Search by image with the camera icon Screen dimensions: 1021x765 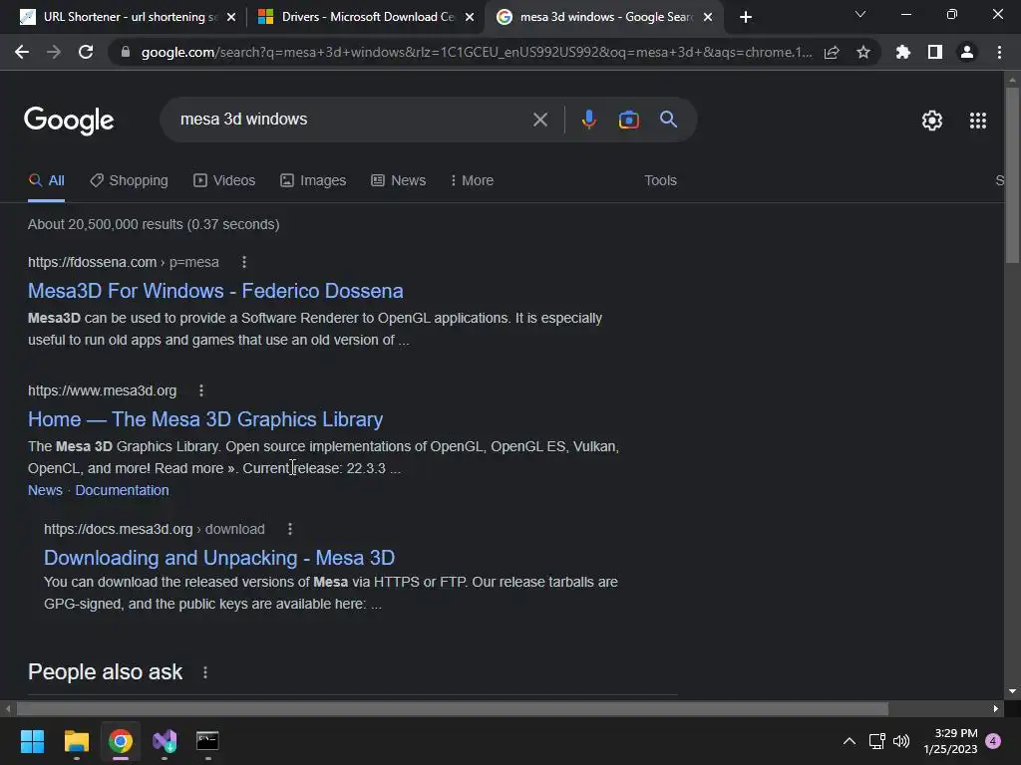[628, 120]
